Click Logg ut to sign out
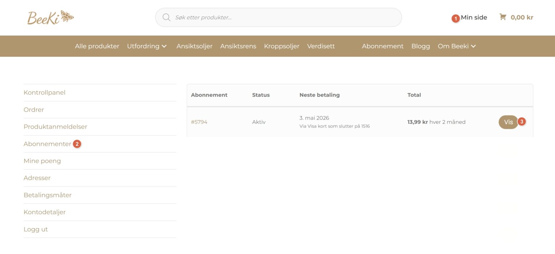 35,229
